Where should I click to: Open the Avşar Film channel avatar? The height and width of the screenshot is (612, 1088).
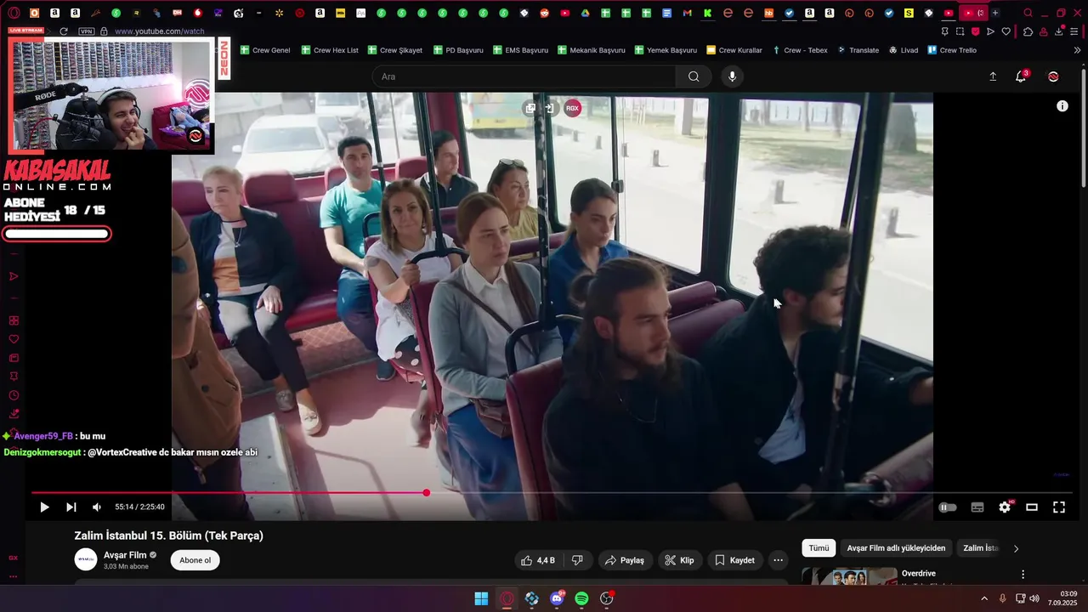tap(86, 559)
